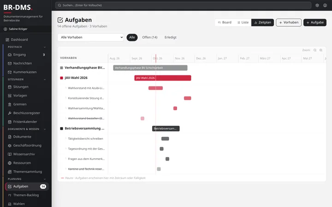Add a new Aufgabe
The width and height of the screenshot is (332, 207).
[315, 23]
